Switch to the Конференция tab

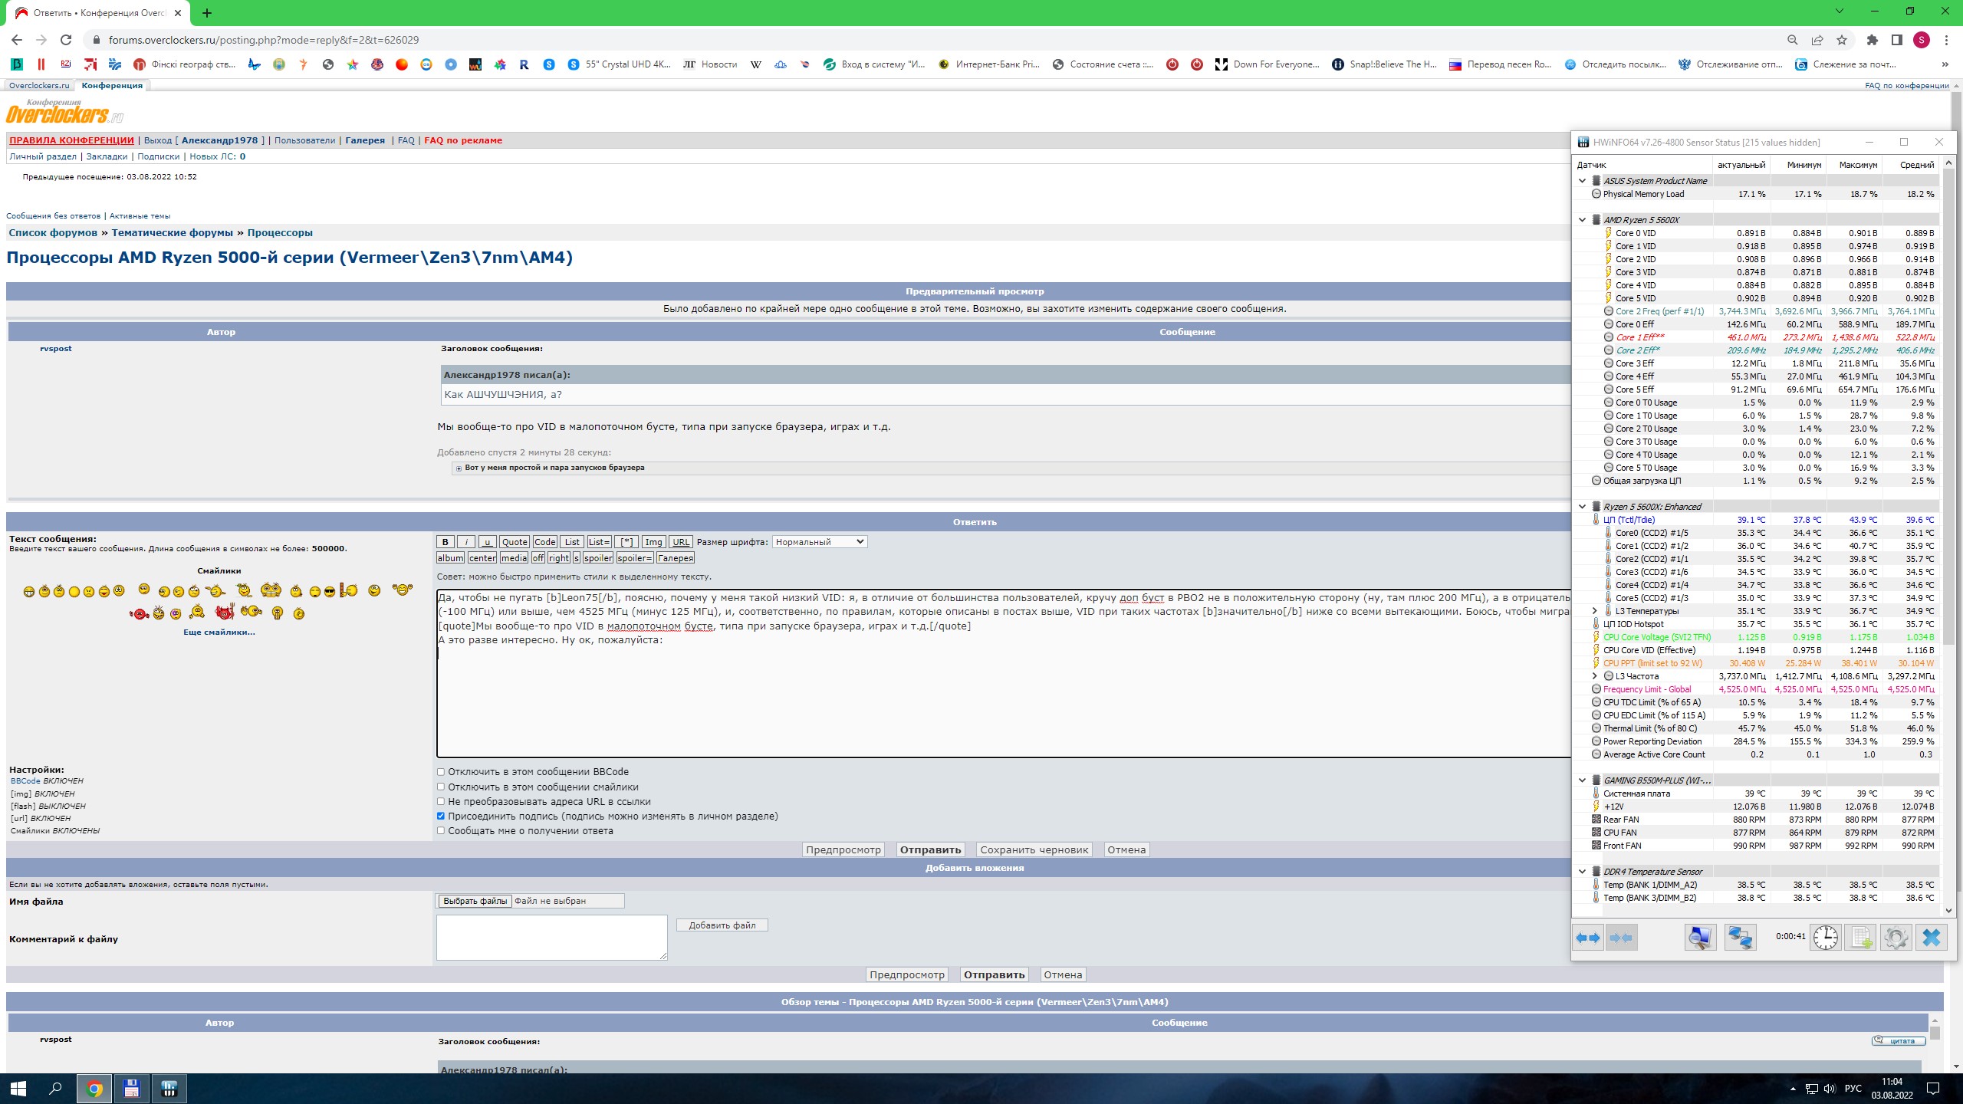coord(112,85)
